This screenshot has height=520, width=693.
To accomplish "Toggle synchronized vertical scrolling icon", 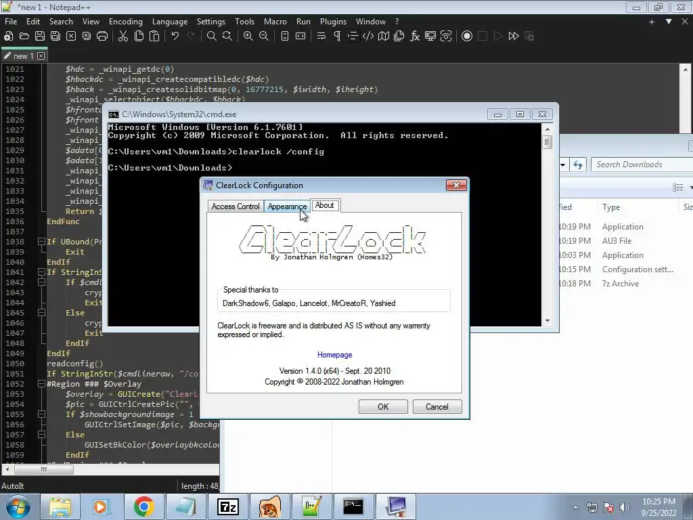I will pyautogui.click(x=285, y=37).
